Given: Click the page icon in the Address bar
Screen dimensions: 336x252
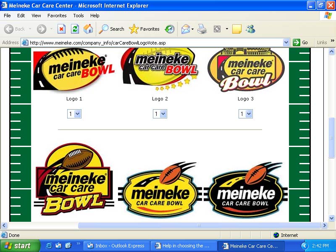Looking at the screenshot, I should [25, 43].
